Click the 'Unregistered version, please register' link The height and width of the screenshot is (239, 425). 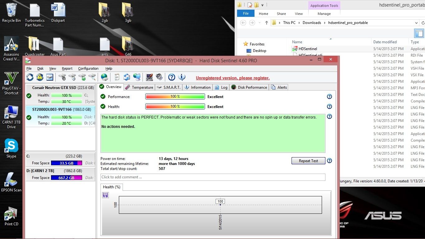233,78
